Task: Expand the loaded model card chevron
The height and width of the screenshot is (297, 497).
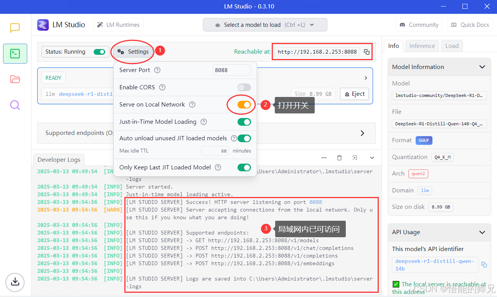Action: pos(366,78)
